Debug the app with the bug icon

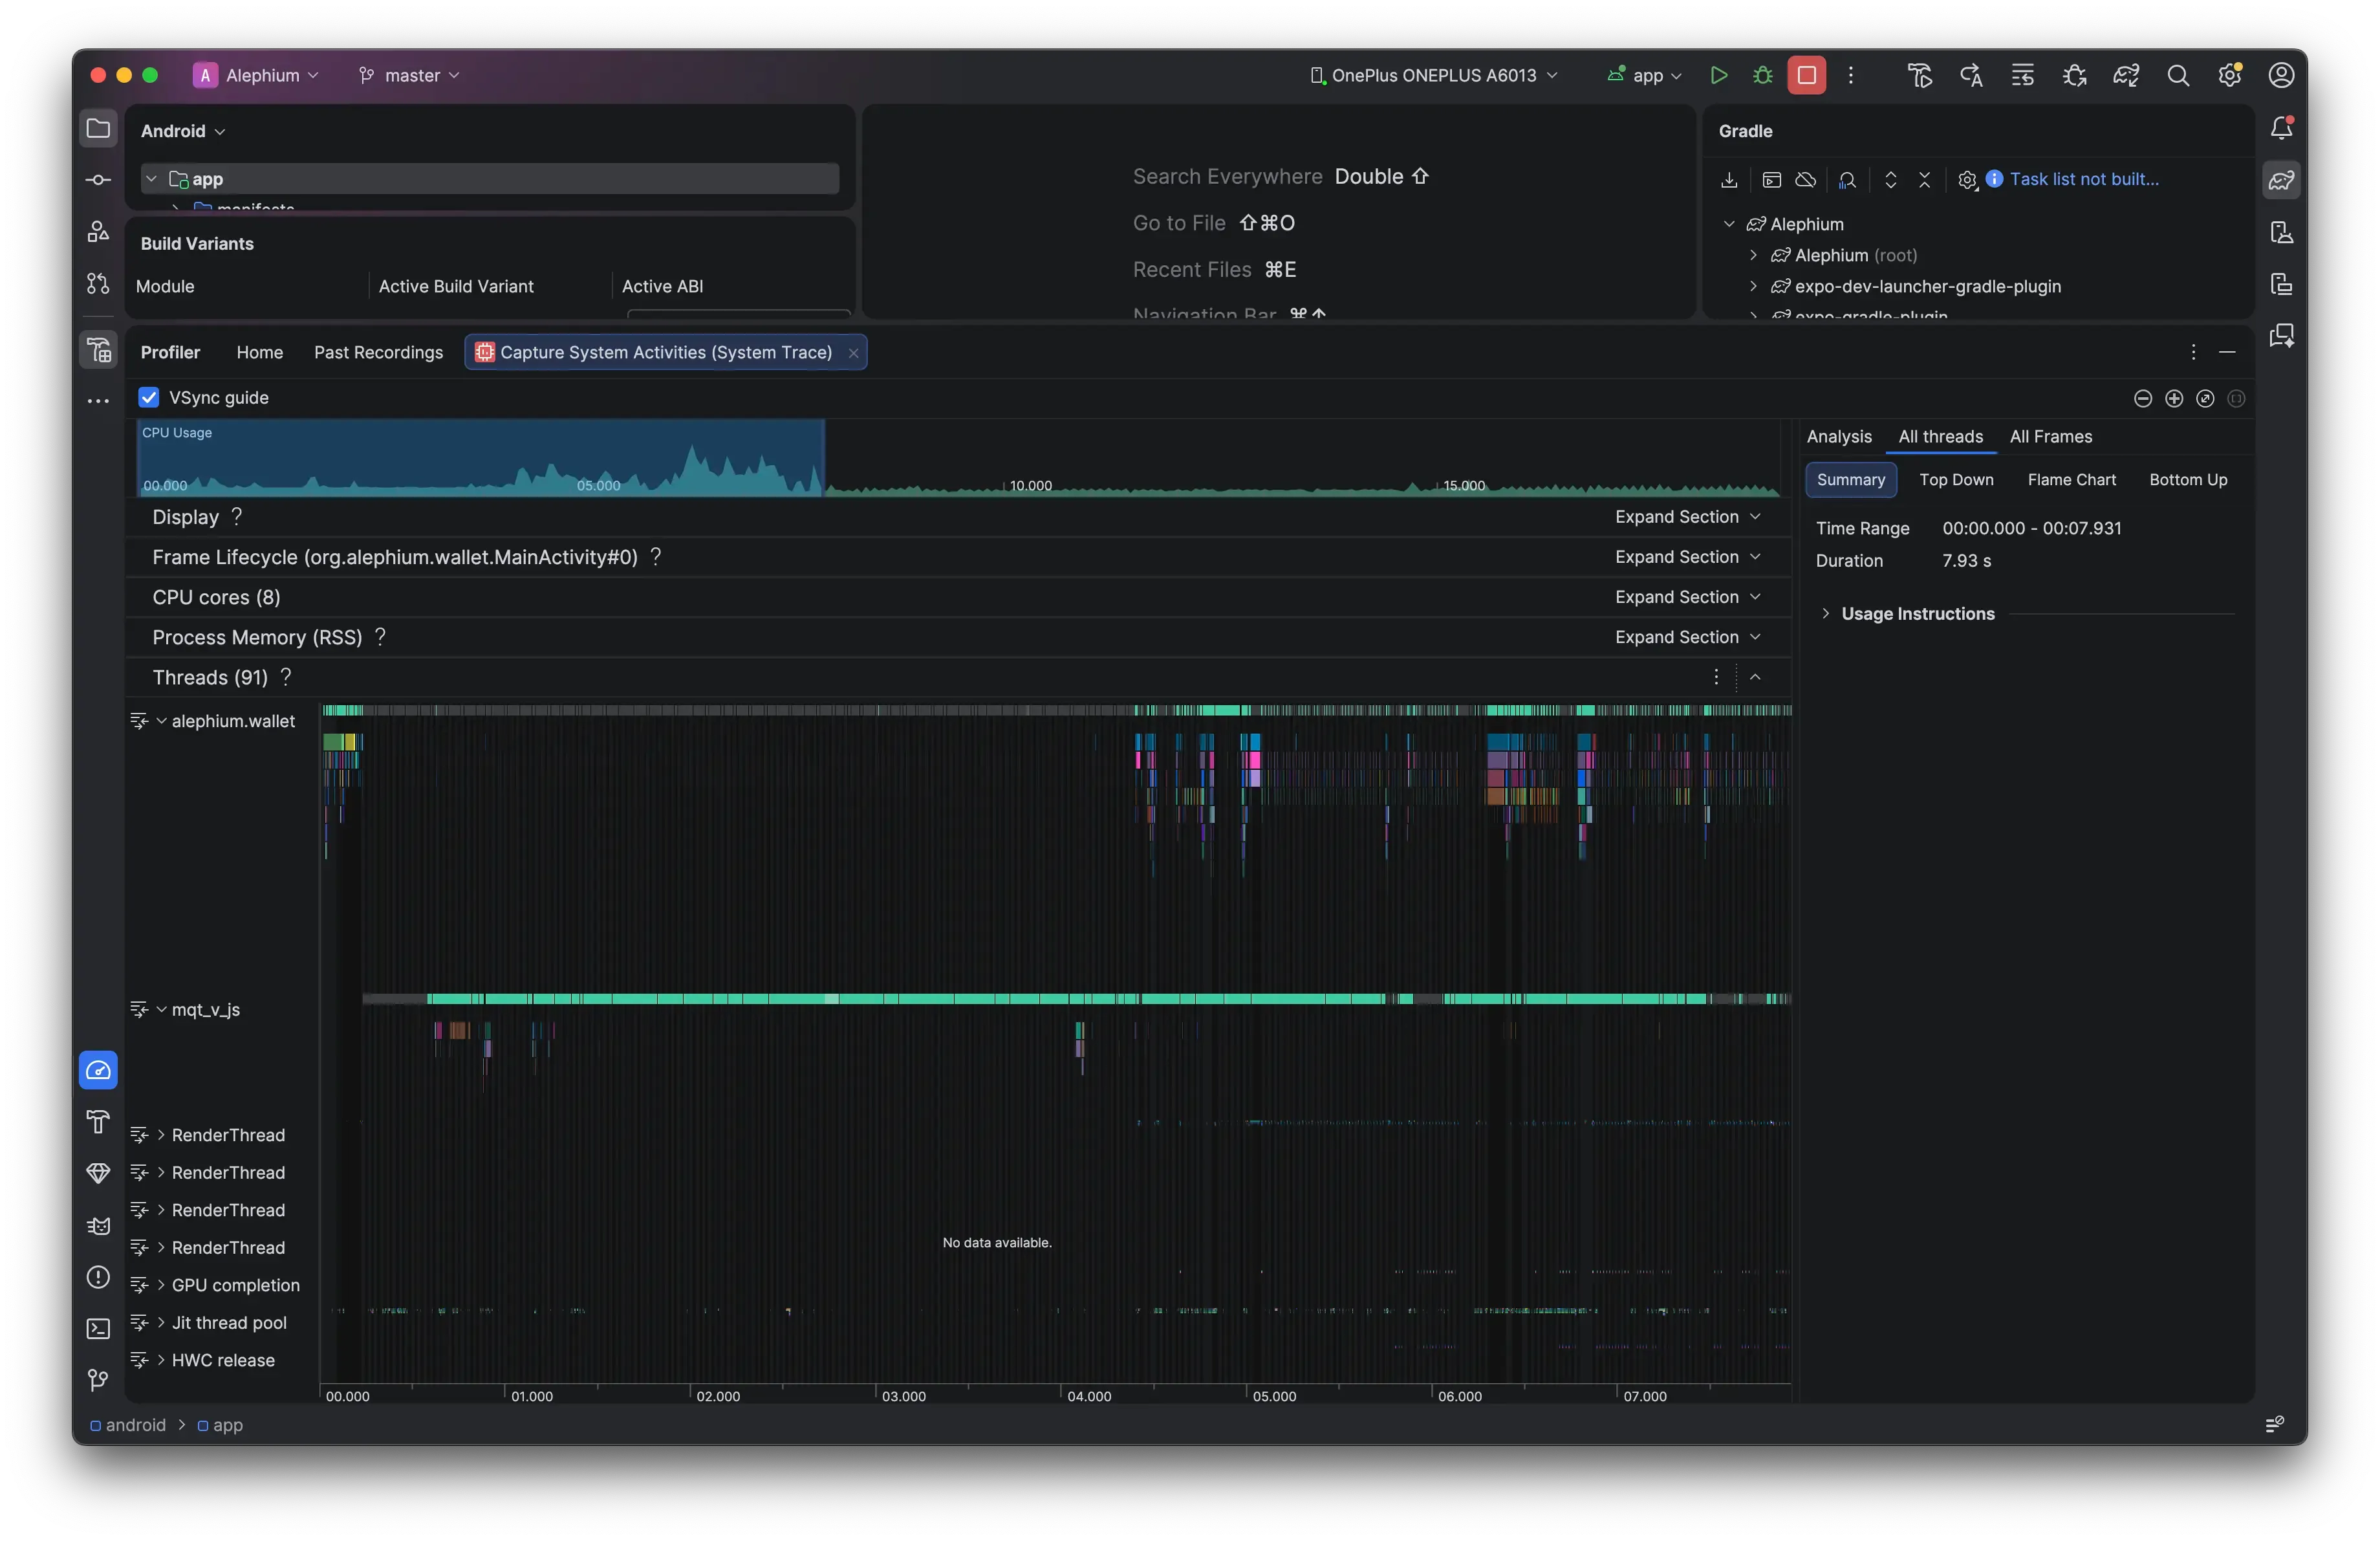pos(1763,75)
